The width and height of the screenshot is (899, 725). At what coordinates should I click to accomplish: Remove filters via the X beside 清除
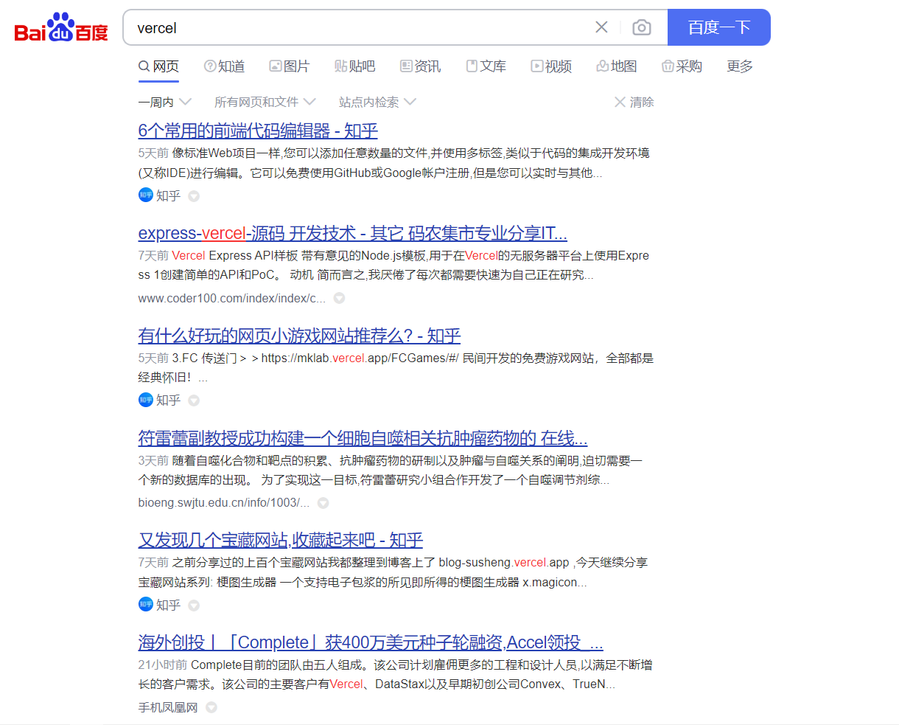click(x=620, y=102)
